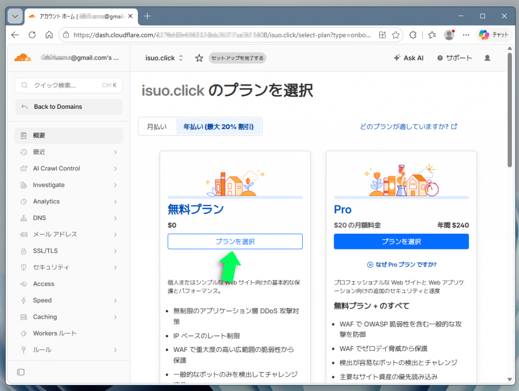519x391 pixels.
Task: Click the ルール filter icon
Action: pyautogui.click(x=23, y=350)
